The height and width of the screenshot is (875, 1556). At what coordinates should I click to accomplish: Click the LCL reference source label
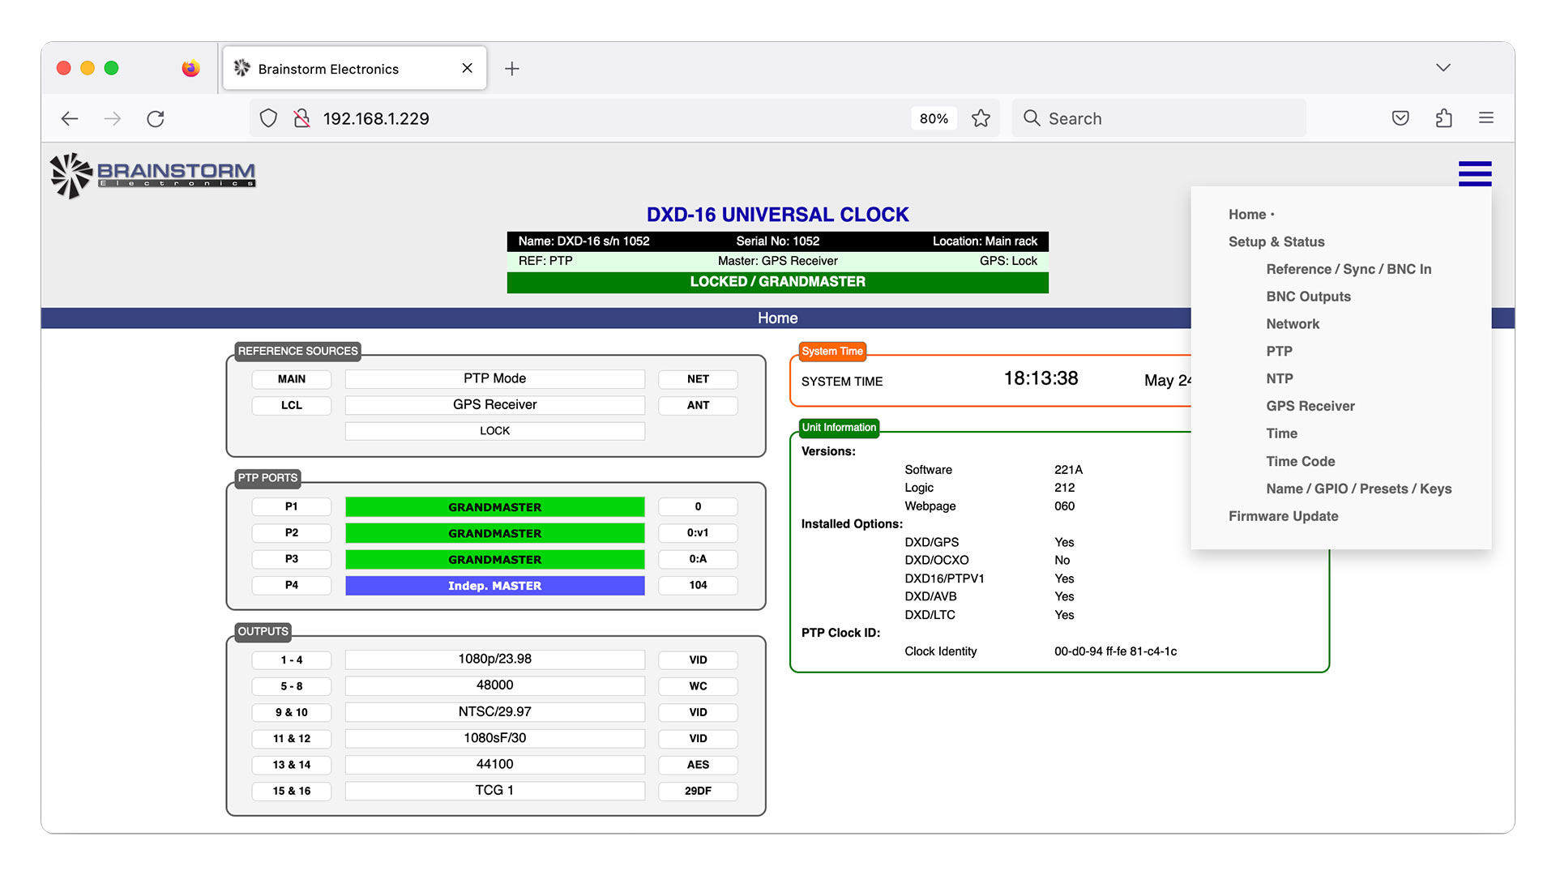click(x=292, y=405)
